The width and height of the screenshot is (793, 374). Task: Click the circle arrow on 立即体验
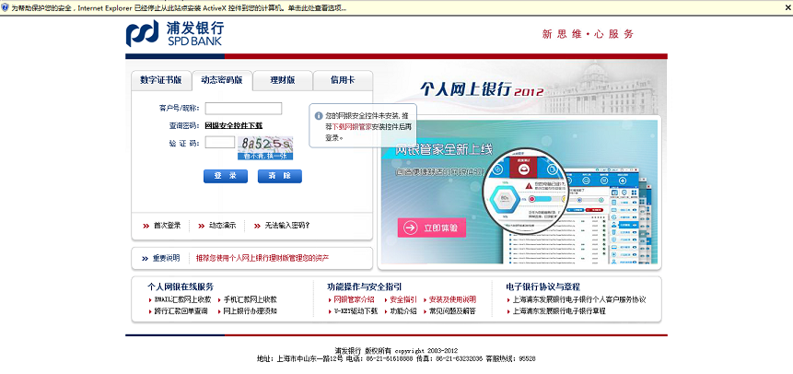(409, 228)
